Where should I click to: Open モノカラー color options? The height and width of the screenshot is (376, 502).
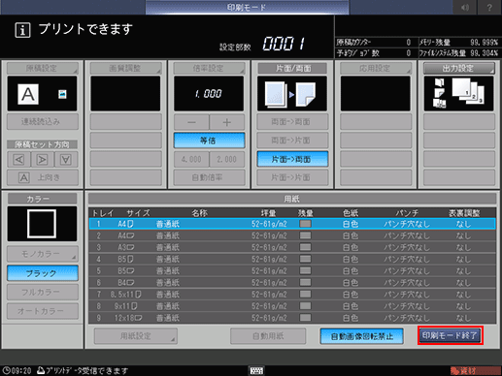[43, 254]
